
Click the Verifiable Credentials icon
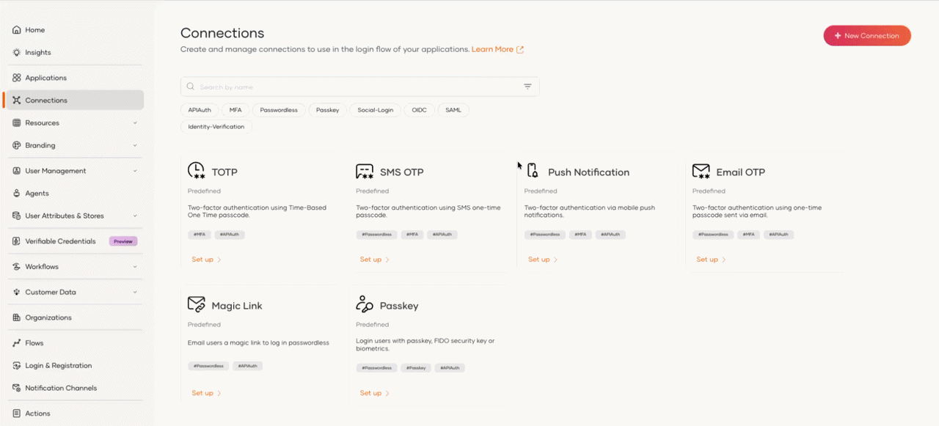17,241
